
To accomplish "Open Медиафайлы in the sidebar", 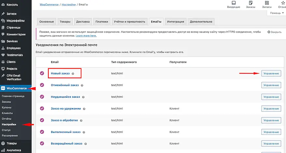I will (15, 21).
